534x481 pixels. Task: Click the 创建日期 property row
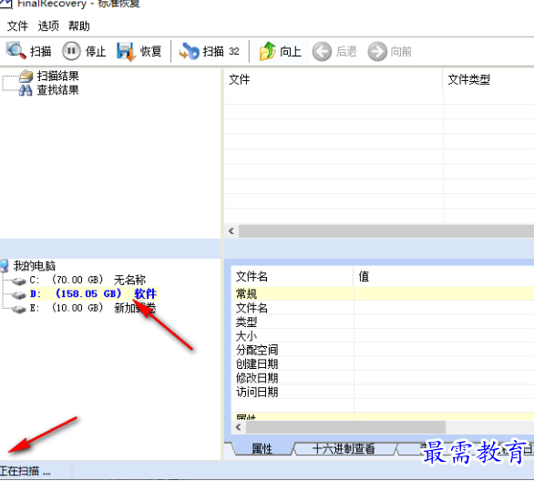383,363
